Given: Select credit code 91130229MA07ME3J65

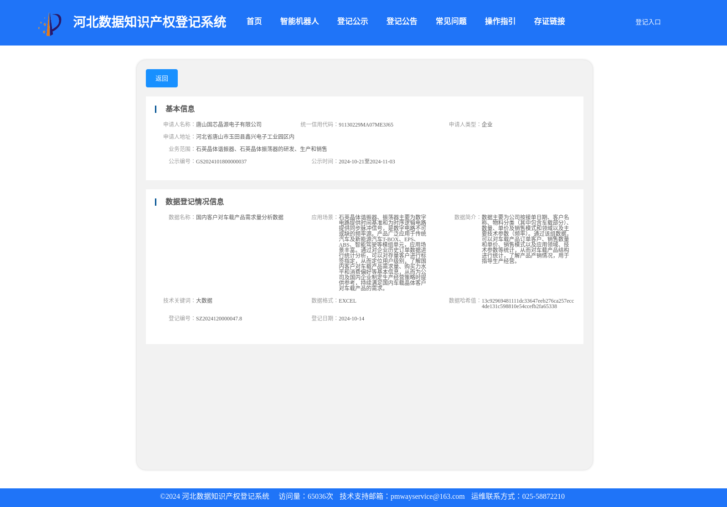Looking at the screenshot, I should (x=366, y=125).
